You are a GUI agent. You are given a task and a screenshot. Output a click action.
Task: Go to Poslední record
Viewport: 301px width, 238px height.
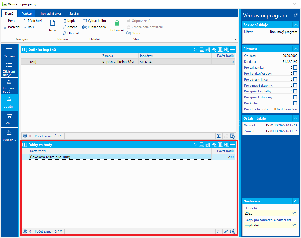pos(12,27)
